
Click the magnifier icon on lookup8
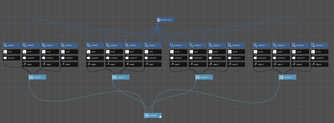pyautogui.click(x=89, y=45)
